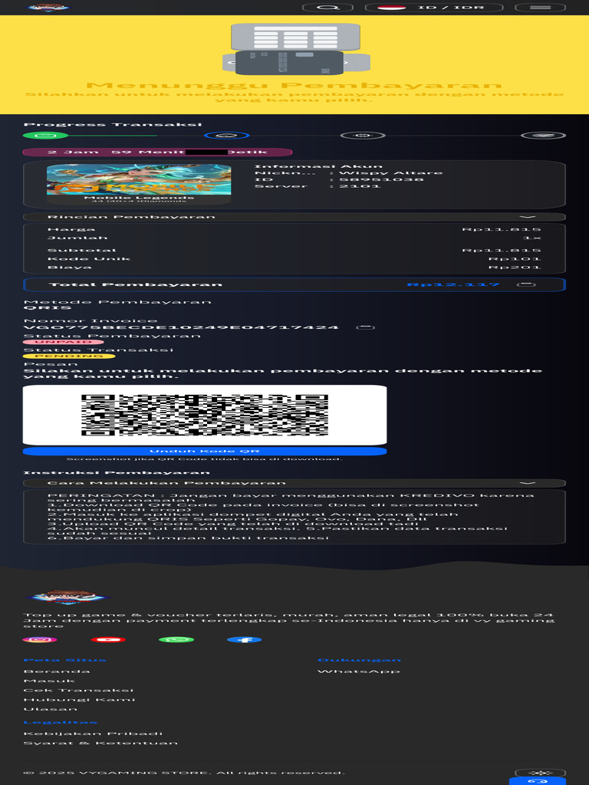Toggle the theme switch icon at bottom
Viewport: 589px width, 785px height.
click(x=541, y=773)
